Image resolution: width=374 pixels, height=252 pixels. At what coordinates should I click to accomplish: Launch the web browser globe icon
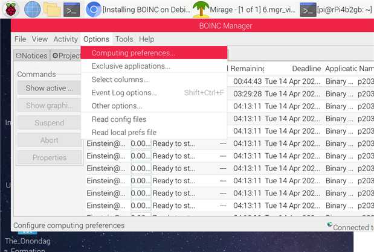pos(32,9)
